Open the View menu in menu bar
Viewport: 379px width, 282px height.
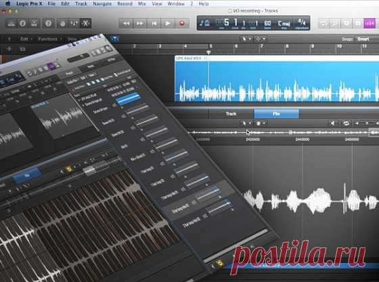(x=157, y=3)
